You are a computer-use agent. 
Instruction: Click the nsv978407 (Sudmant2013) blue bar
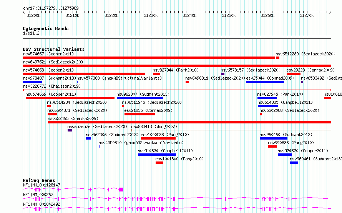click(33, 82)
